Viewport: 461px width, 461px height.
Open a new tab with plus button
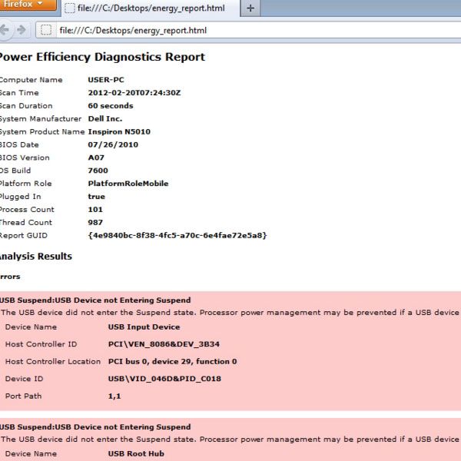pos(250,8)
